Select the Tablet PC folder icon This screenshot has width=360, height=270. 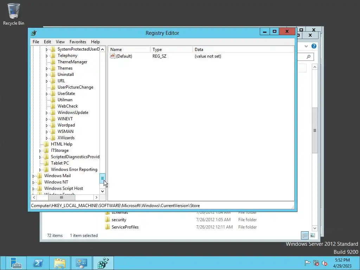pos(46,163)
